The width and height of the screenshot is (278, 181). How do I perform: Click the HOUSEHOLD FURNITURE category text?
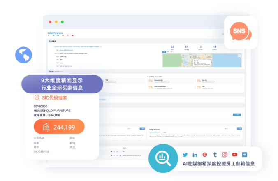click(52, 110)
